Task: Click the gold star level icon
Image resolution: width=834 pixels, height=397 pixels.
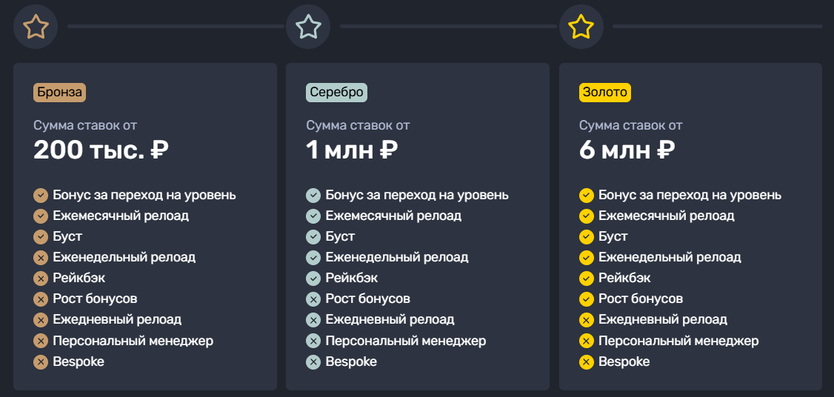Action: (581, 27)
